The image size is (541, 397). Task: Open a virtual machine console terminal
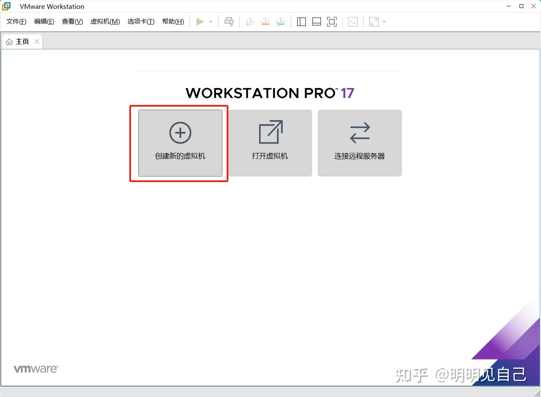[x=353, y=21]
